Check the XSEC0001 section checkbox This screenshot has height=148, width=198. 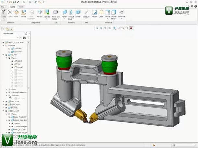pyautogui.click(x=9, y=52)
